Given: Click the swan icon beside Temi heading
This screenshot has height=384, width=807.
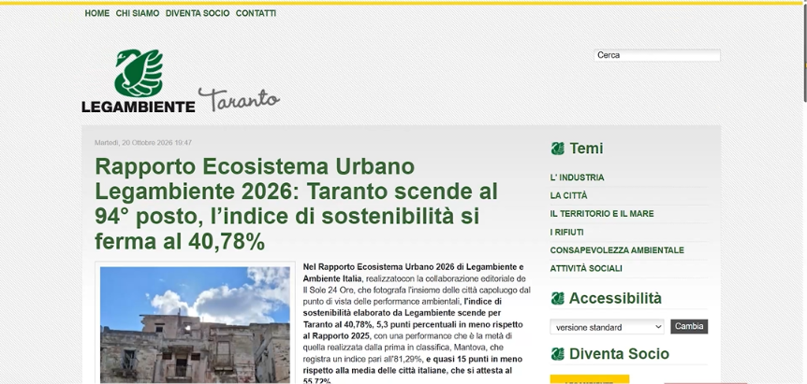Looking at the screenshot, I should pos(557,149).
